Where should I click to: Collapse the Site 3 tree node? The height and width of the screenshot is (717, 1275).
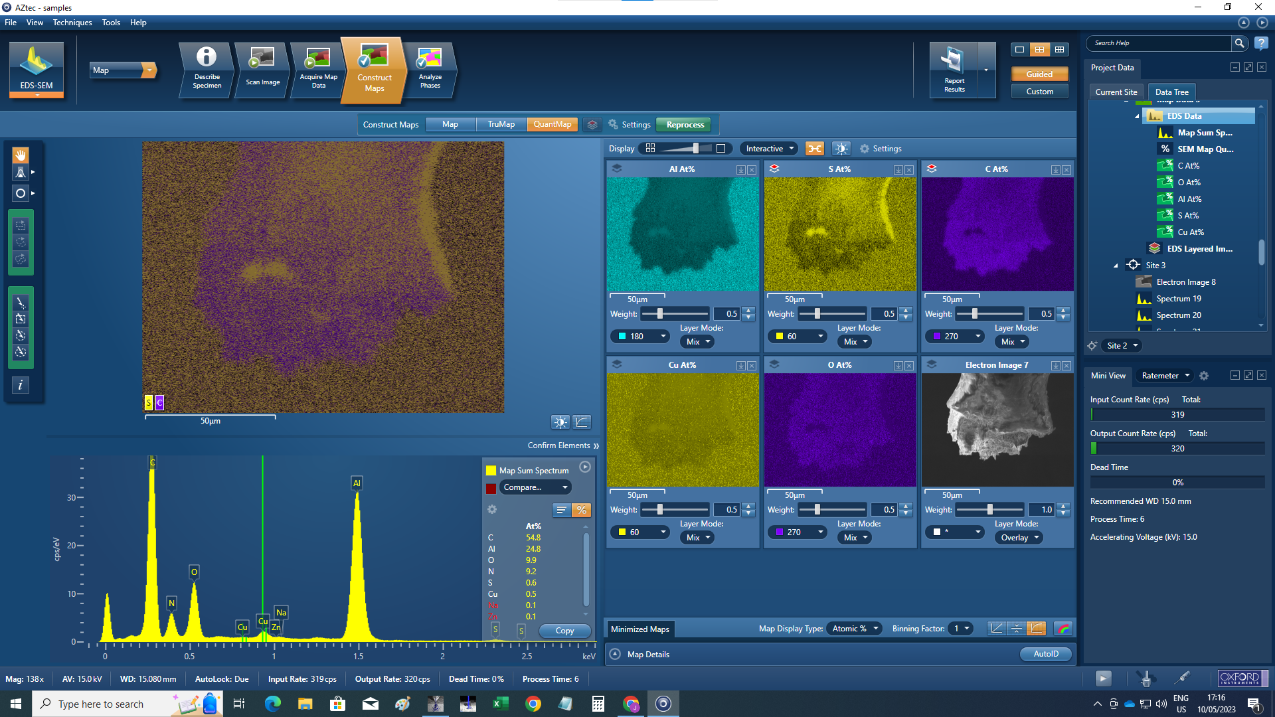point(1116,266)
